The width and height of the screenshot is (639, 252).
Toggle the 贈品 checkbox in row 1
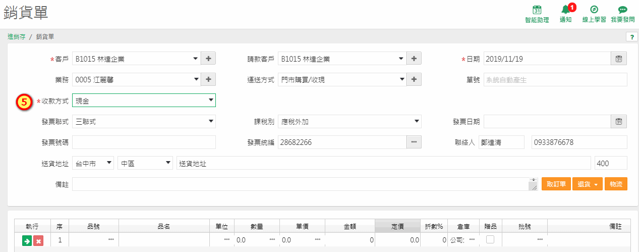(490, 240)
